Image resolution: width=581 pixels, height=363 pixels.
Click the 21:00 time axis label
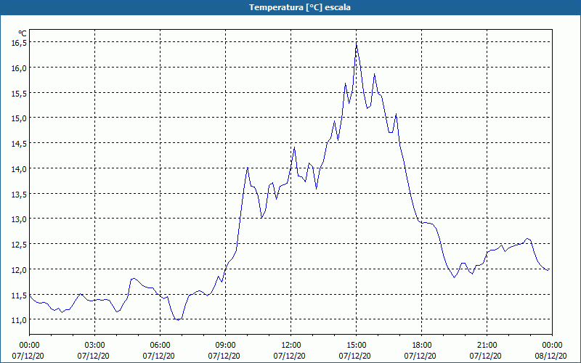click(487, 346)
